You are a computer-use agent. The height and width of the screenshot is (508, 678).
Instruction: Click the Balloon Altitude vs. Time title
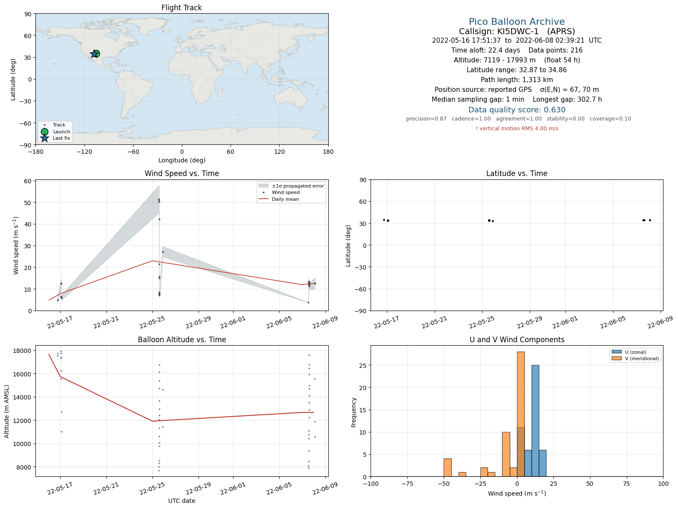pos(182,340)
